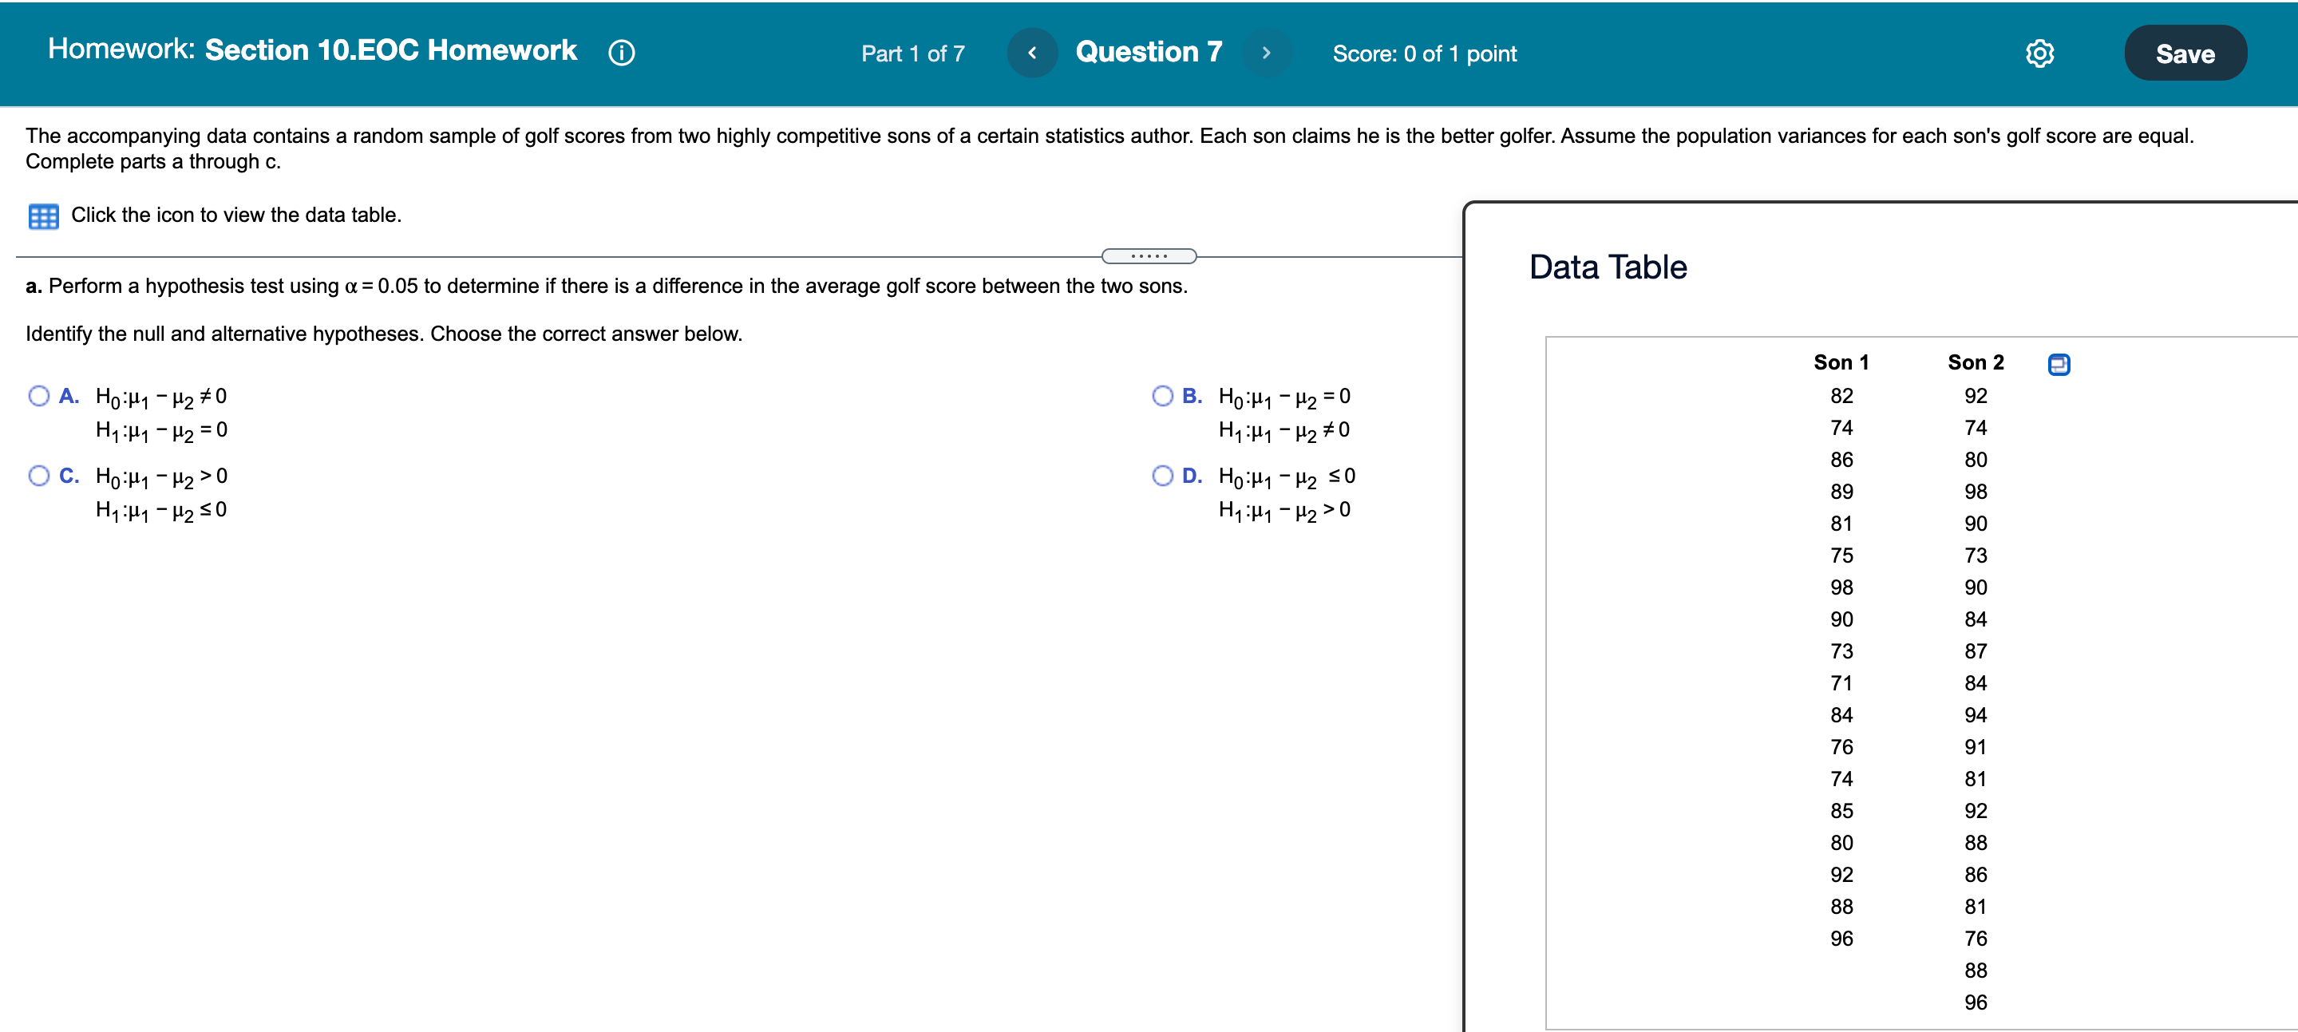Click the homework info circle icon
2298x1032 pixels.
(x=621, y=53)
